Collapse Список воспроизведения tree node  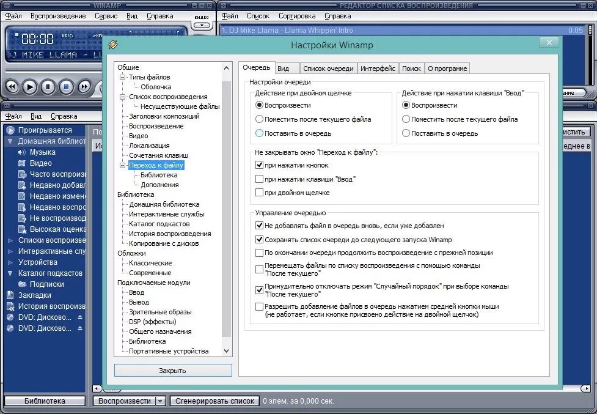click(123, 97)
